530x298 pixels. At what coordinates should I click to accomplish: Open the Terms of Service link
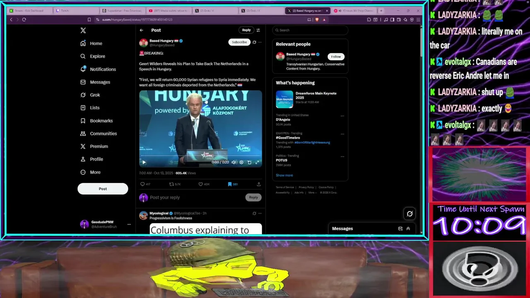[285, 187]
